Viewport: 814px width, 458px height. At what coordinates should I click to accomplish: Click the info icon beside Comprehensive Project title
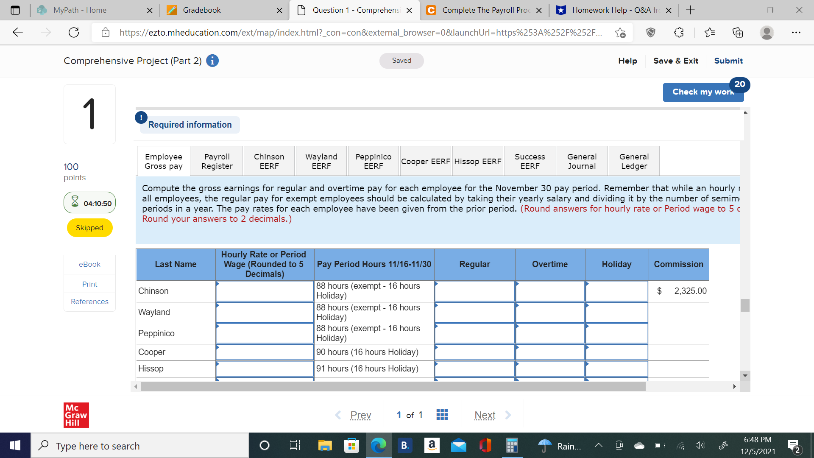[212, 61]
